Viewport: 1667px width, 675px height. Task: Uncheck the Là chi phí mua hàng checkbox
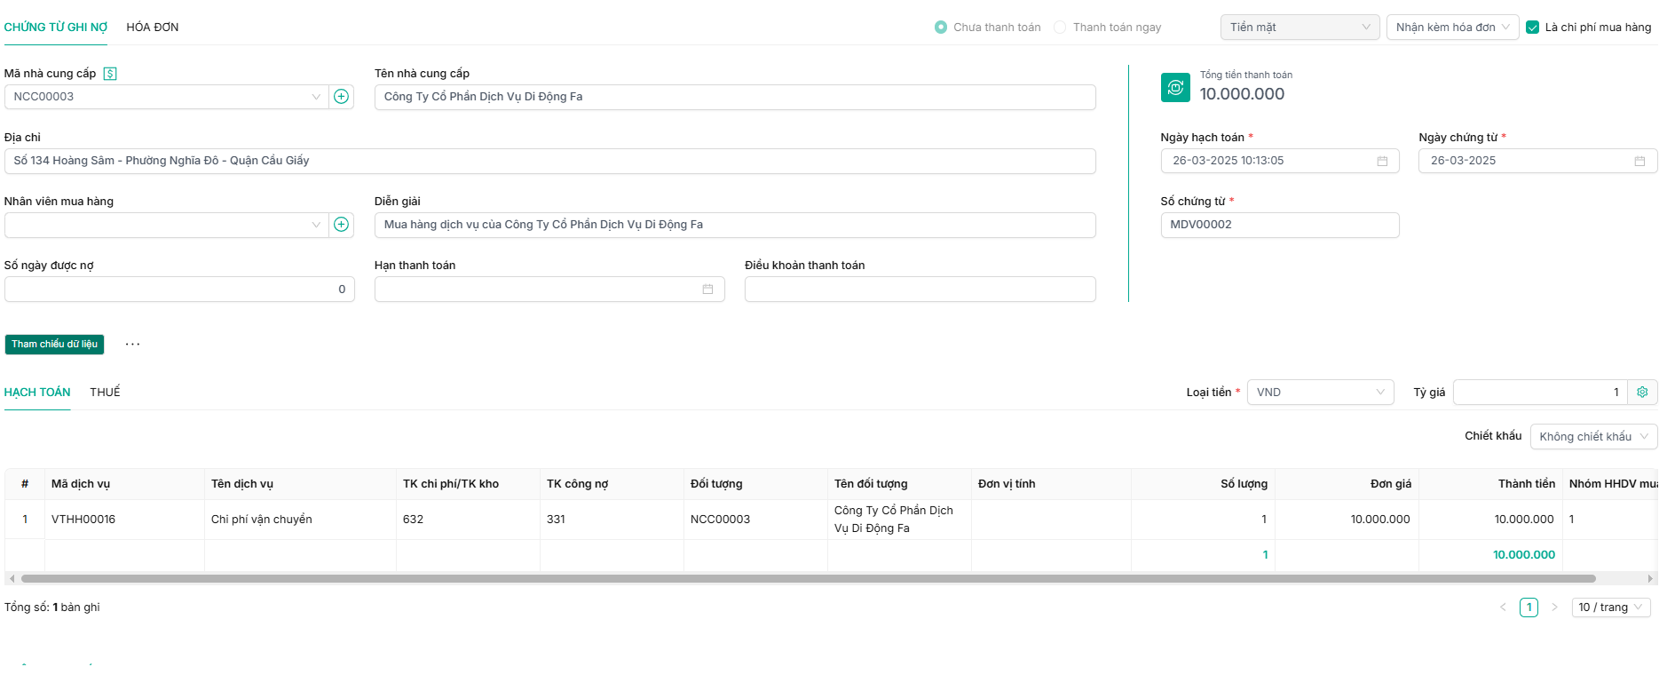1532,28
